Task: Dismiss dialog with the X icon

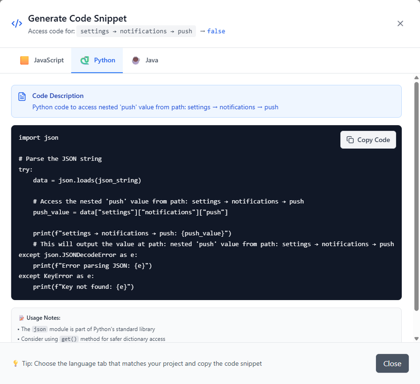Action: (x=400, y=24)
